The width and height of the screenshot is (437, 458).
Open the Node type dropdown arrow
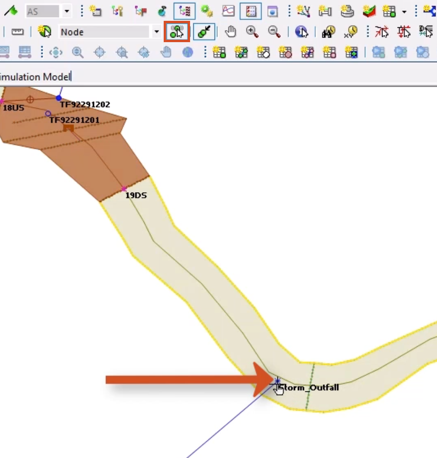(156, 31)
